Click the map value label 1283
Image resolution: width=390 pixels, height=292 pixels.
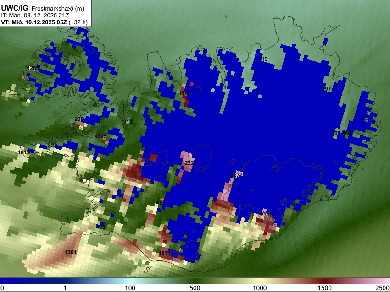click(33, 68)
